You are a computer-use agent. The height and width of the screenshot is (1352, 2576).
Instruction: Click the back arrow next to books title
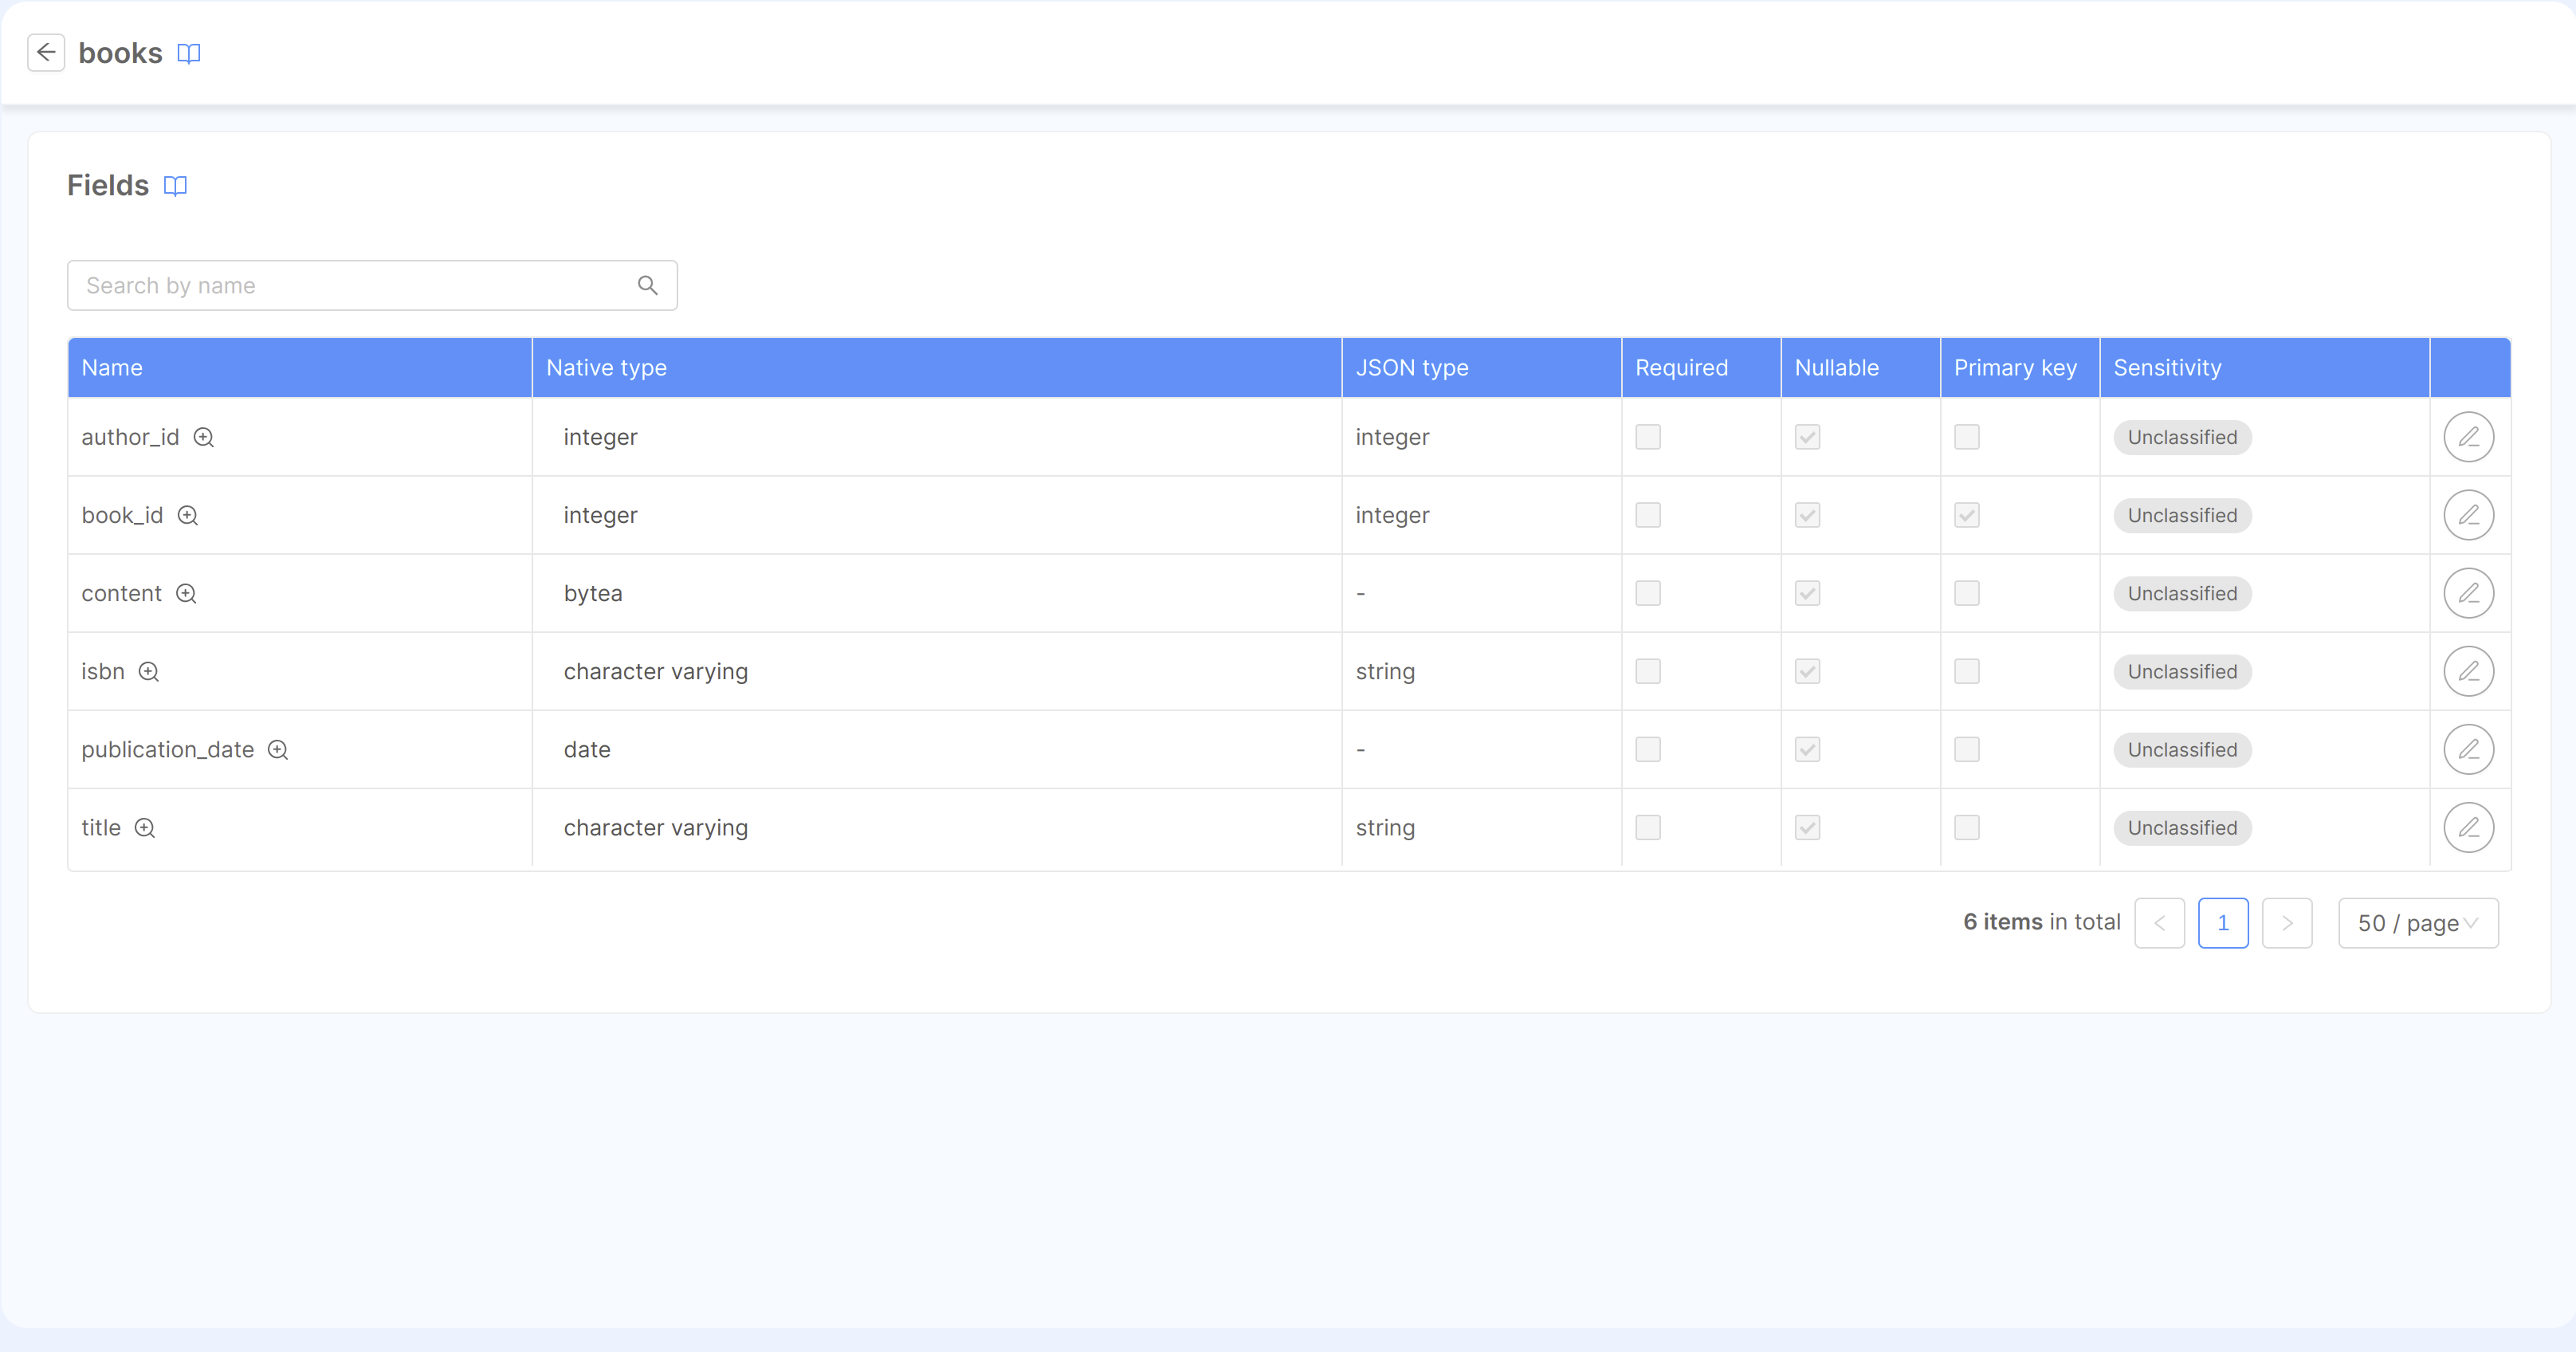point(46,52)
